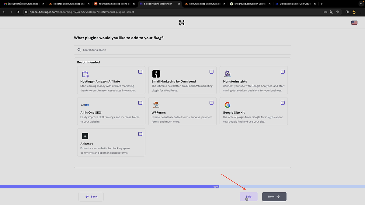Click the MonsterInsights title text

coord(235,81)
